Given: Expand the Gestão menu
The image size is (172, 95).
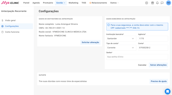Looking at the screenshot, I should pyautogui.click(x=61, y=3).
